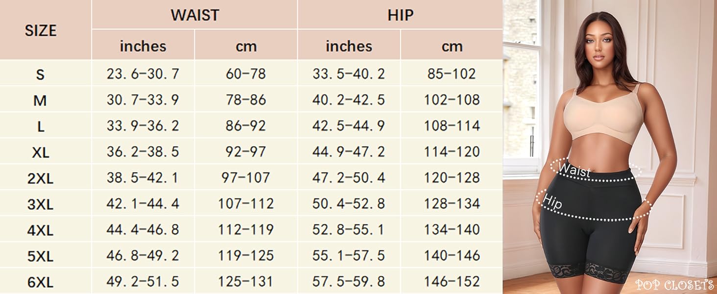Click hip cm value 108-114

(x=452, y=126)
